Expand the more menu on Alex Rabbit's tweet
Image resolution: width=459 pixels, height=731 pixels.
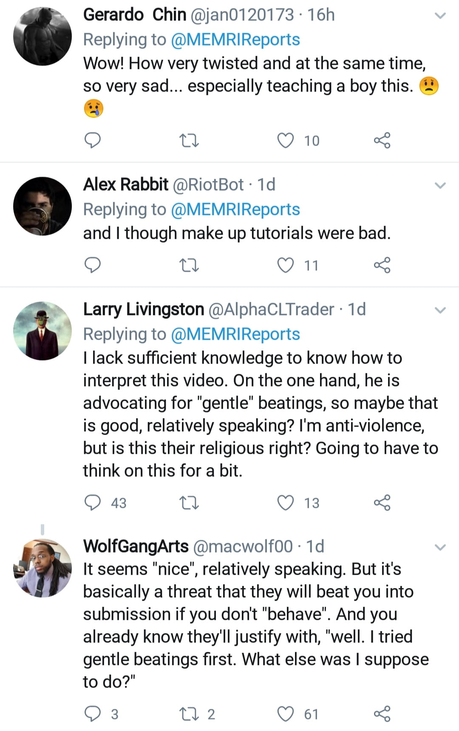(x=441, y=186)
